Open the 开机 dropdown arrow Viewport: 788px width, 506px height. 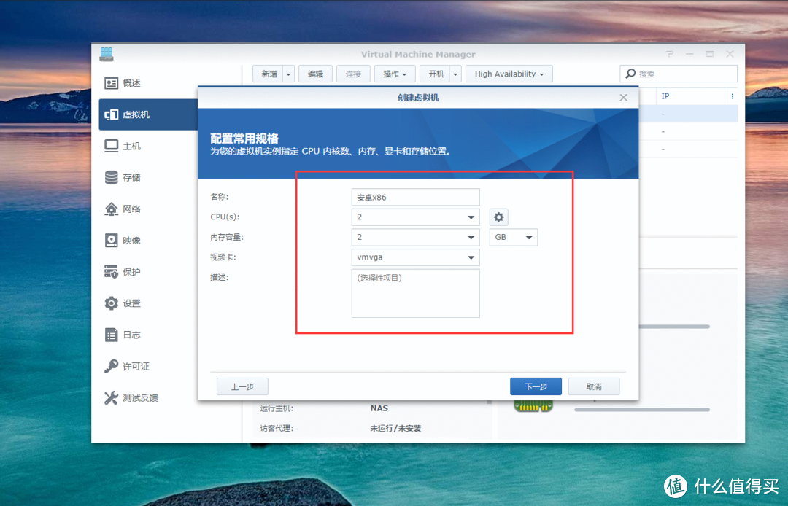[x=455, y=74]
